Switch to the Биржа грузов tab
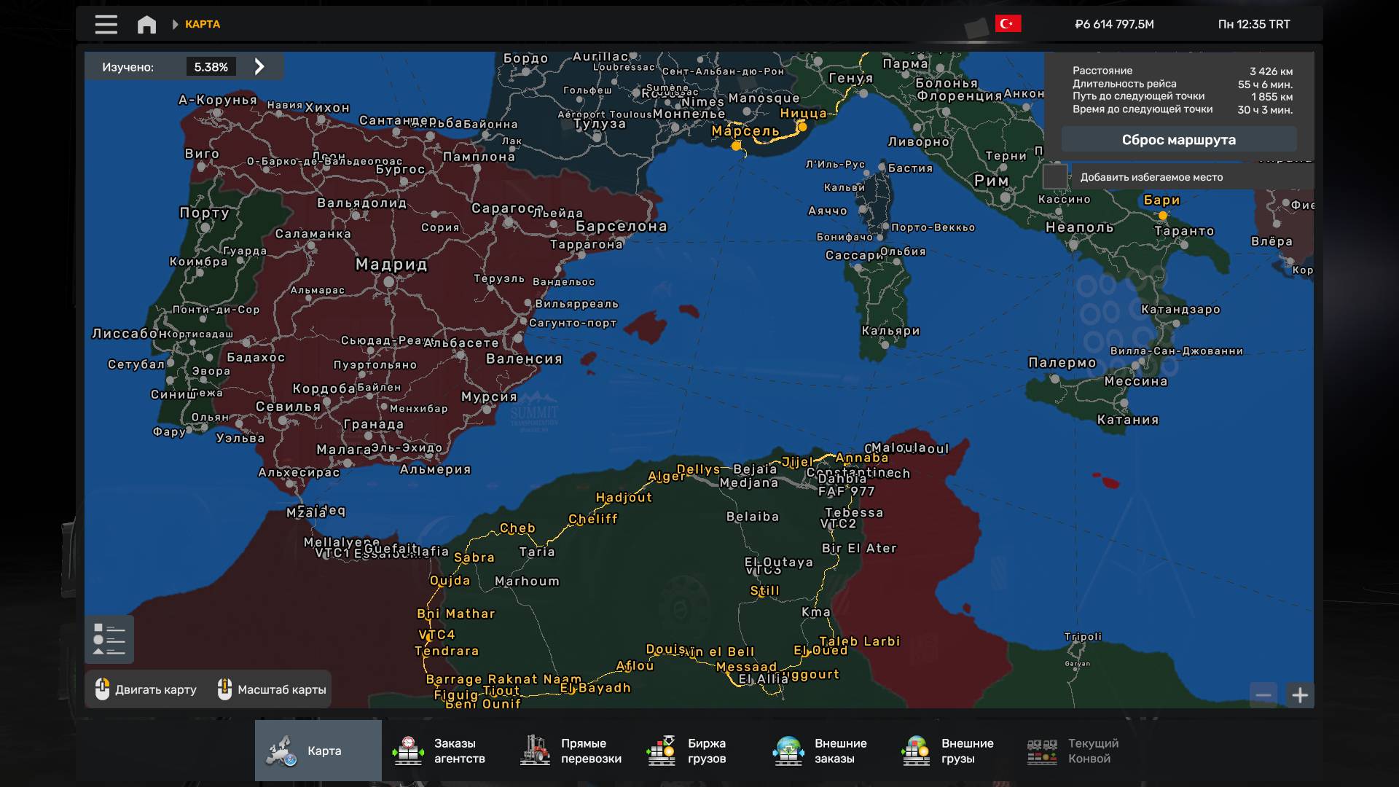1399x787 pixels. point(687,751)
